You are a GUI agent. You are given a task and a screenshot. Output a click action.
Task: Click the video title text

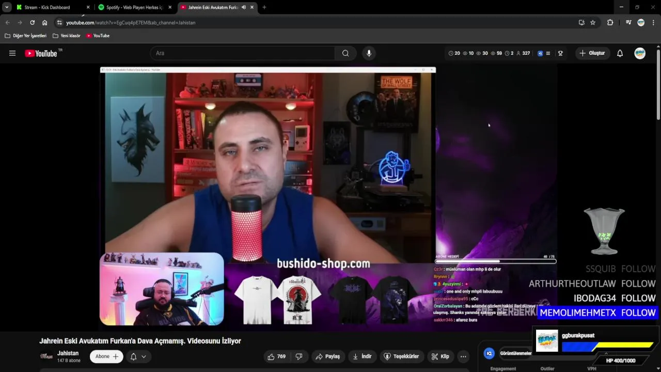coord(140,341)
